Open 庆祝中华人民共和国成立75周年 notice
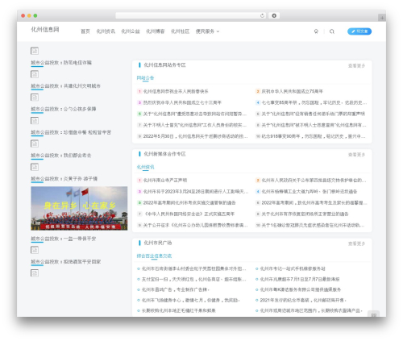This screenshot has width=403, height=341. tap(293, 91)
